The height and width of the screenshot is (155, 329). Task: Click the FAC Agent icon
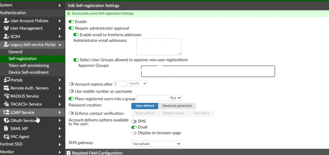[6, 137]
